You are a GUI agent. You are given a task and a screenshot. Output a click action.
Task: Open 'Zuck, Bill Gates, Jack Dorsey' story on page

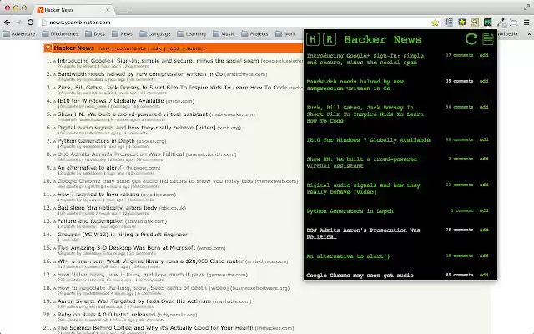point(173,88)
